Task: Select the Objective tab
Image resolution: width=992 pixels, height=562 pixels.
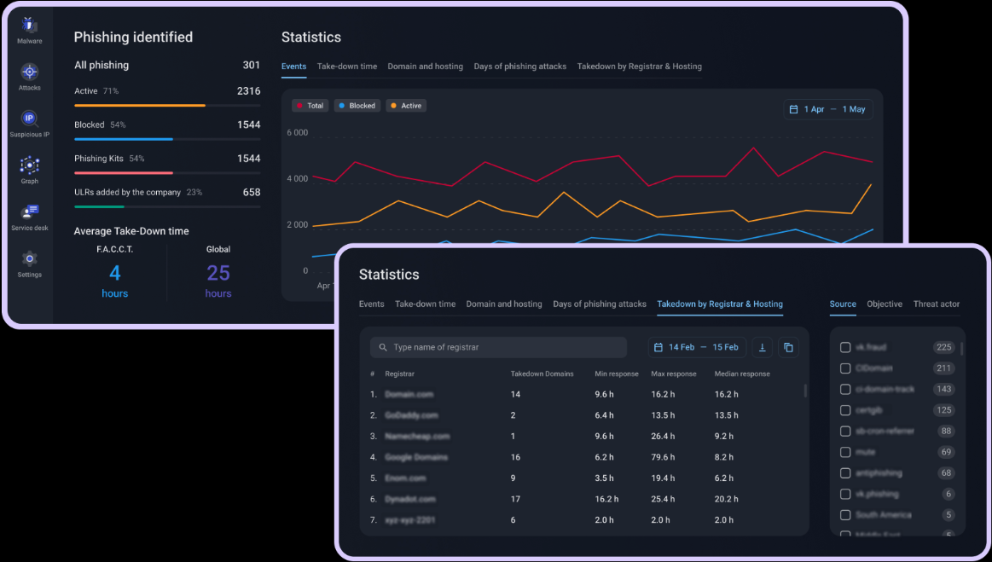Action: coord(884,304)
